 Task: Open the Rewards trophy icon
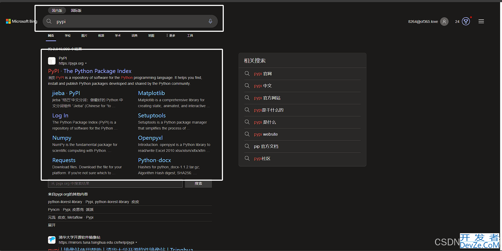(x=466, y=21)
